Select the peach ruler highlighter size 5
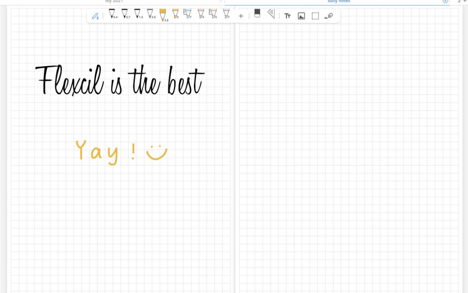 click(x=213, y=14)
